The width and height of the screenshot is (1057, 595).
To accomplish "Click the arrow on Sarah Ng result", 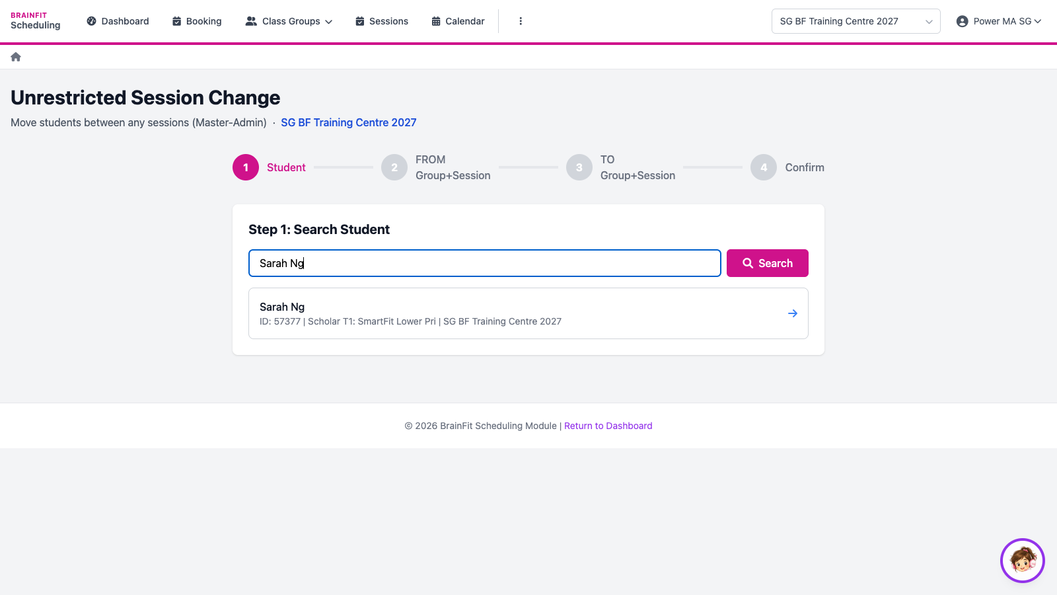I will tap(793, 313).
